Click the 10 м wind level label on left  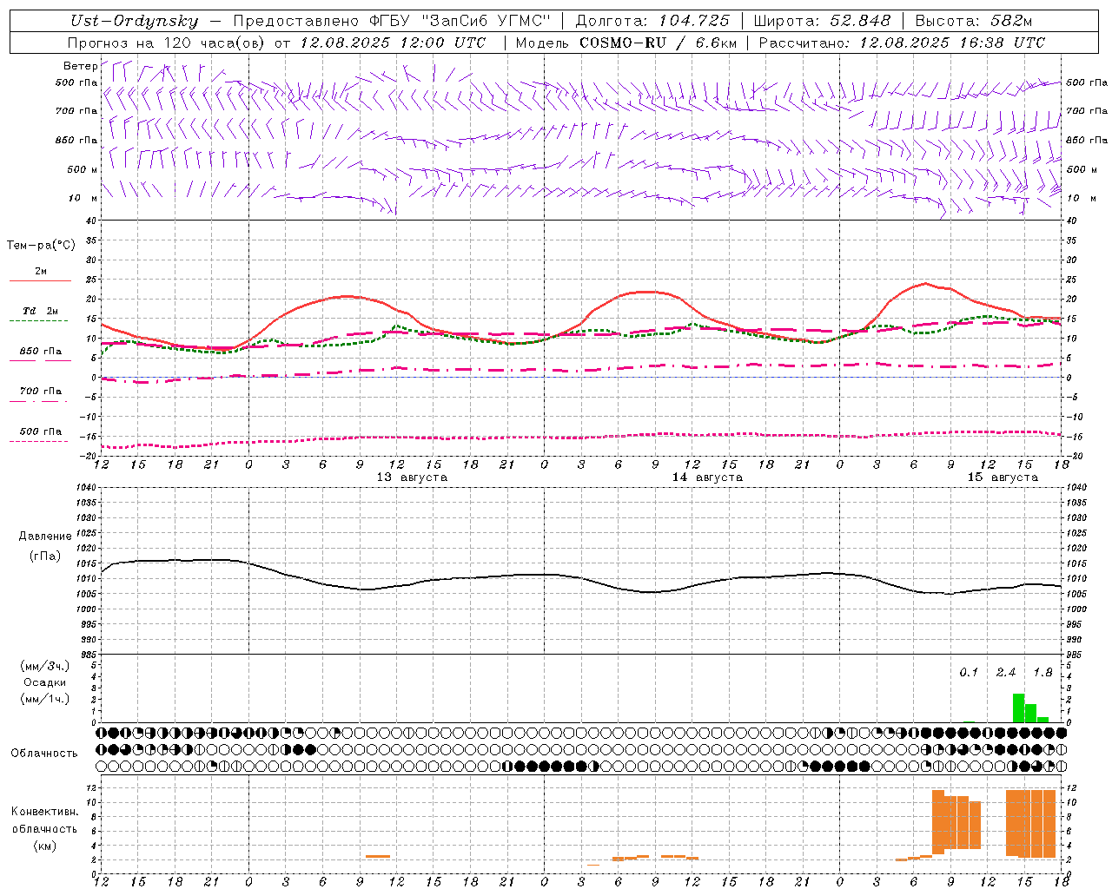pyautogui.click(x=83, y=199)
